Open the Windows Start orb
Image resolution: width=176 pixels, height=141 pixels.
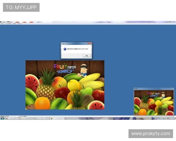pos(2,118)
